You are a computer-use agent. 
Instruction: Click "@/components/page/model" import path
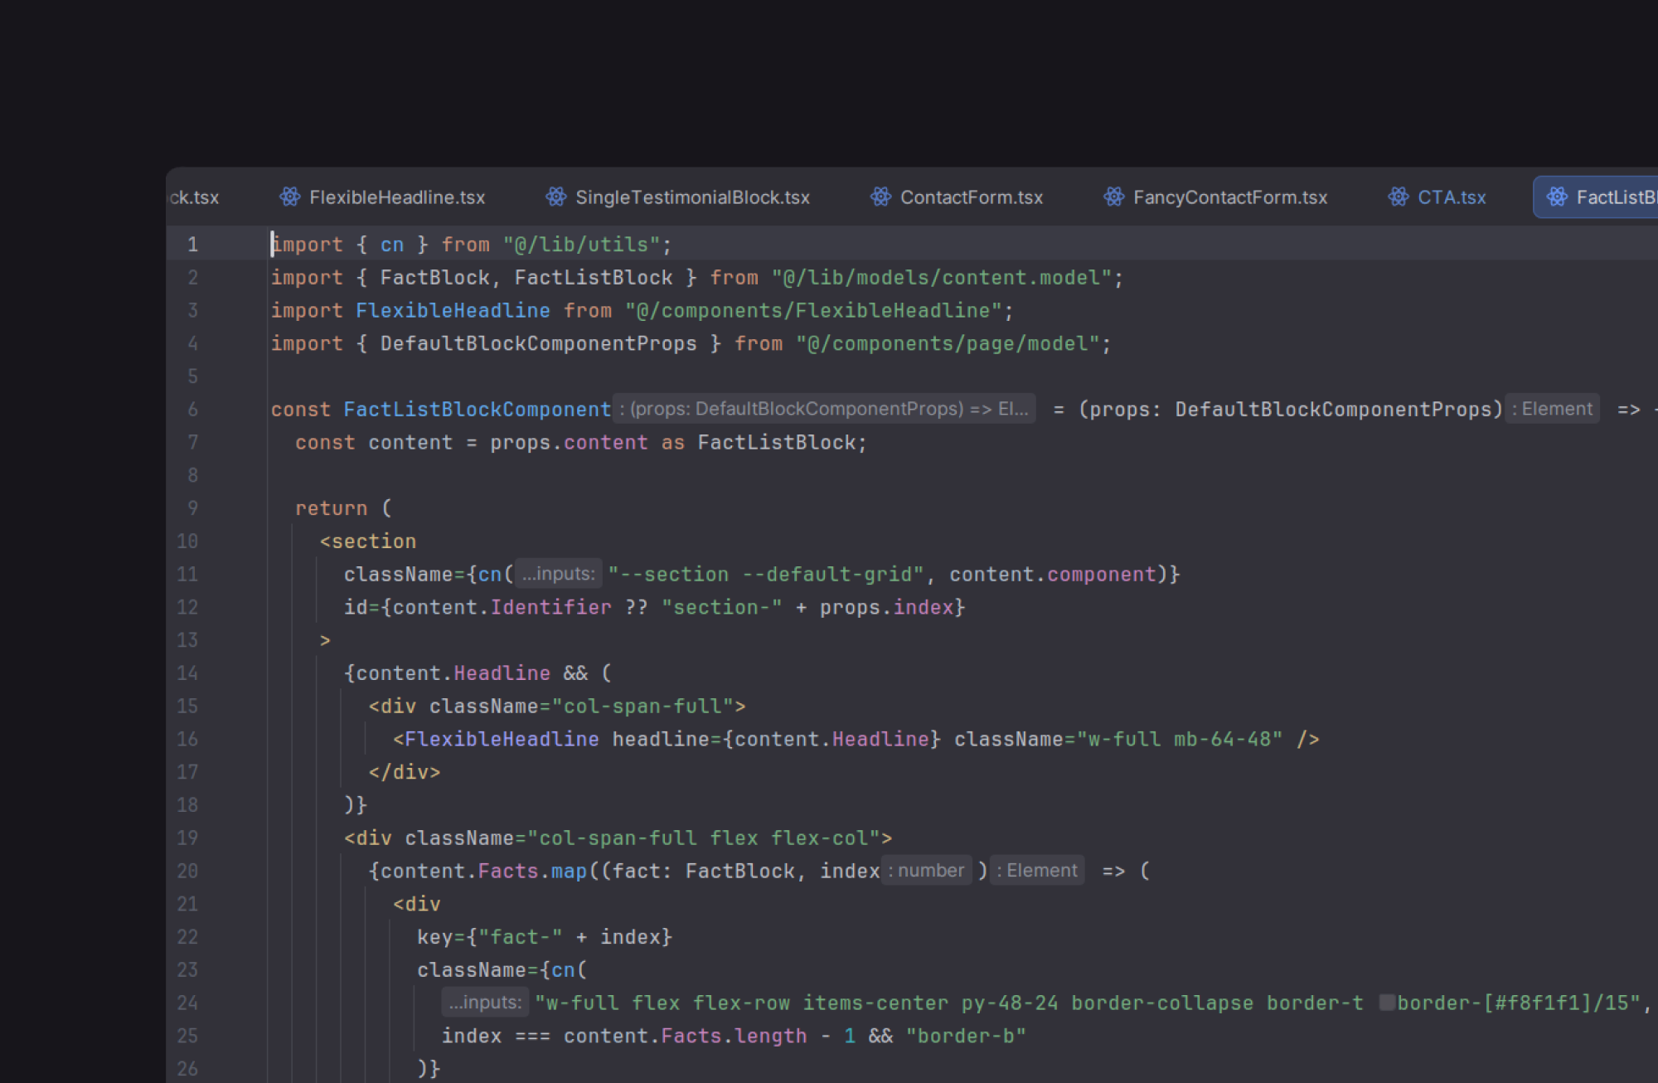coord(948,343)
